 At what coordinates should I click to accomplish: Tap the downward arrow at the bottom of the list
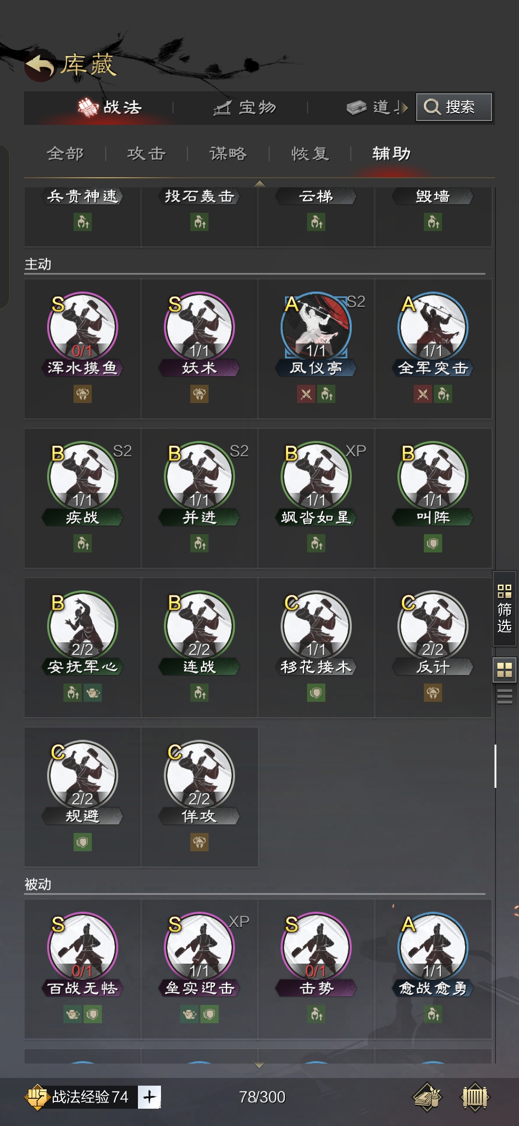coord(259,1065)
